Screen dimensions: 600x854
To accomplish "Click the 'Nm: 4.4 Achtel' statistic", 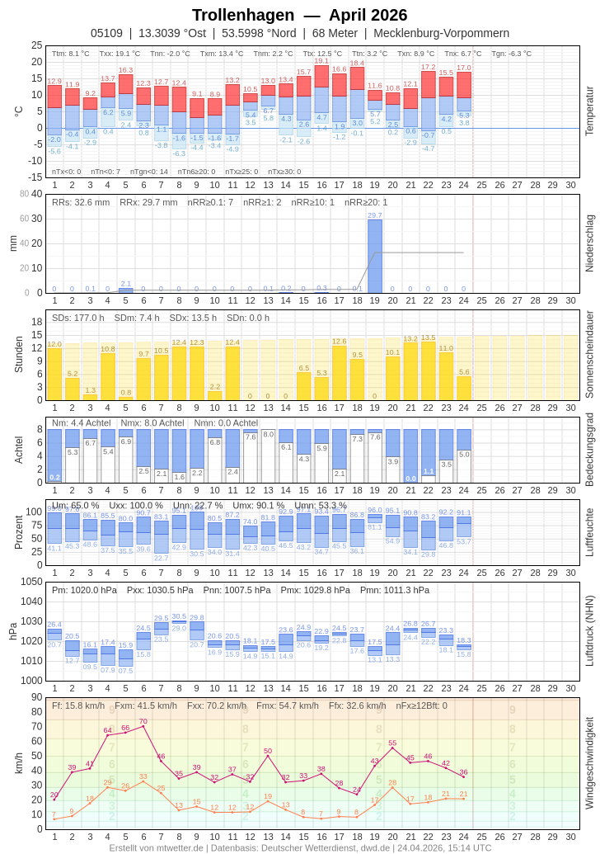I will (82, 422).
